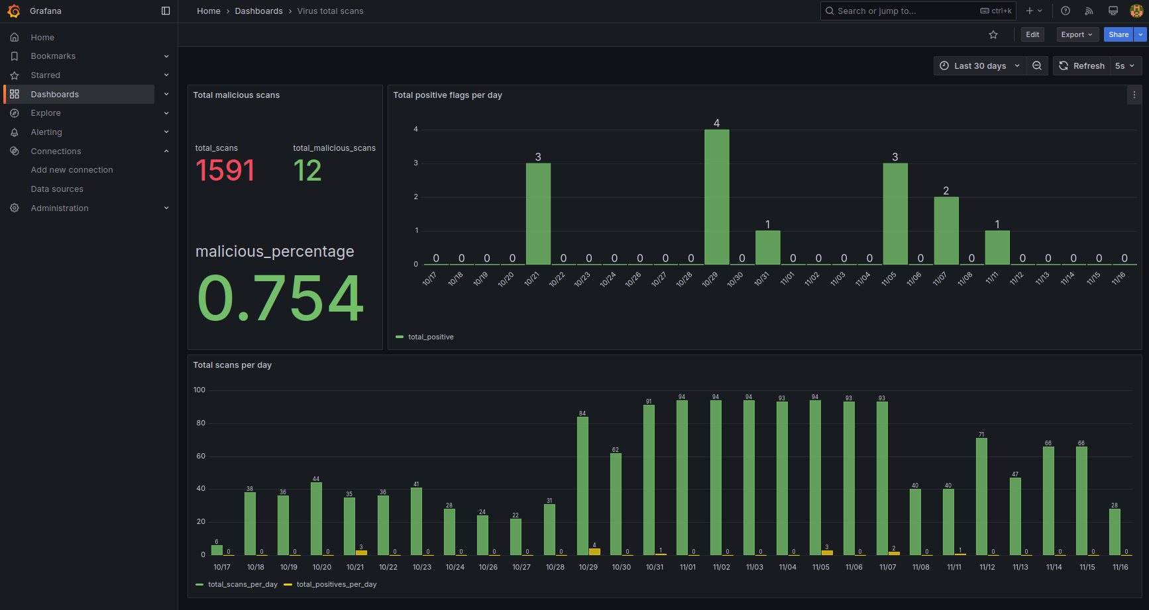Click the 'Add new connection' link
Image resolution: width=1149 pixels, height=610 pixels.
pyautogui.click(x=72, y=169)
